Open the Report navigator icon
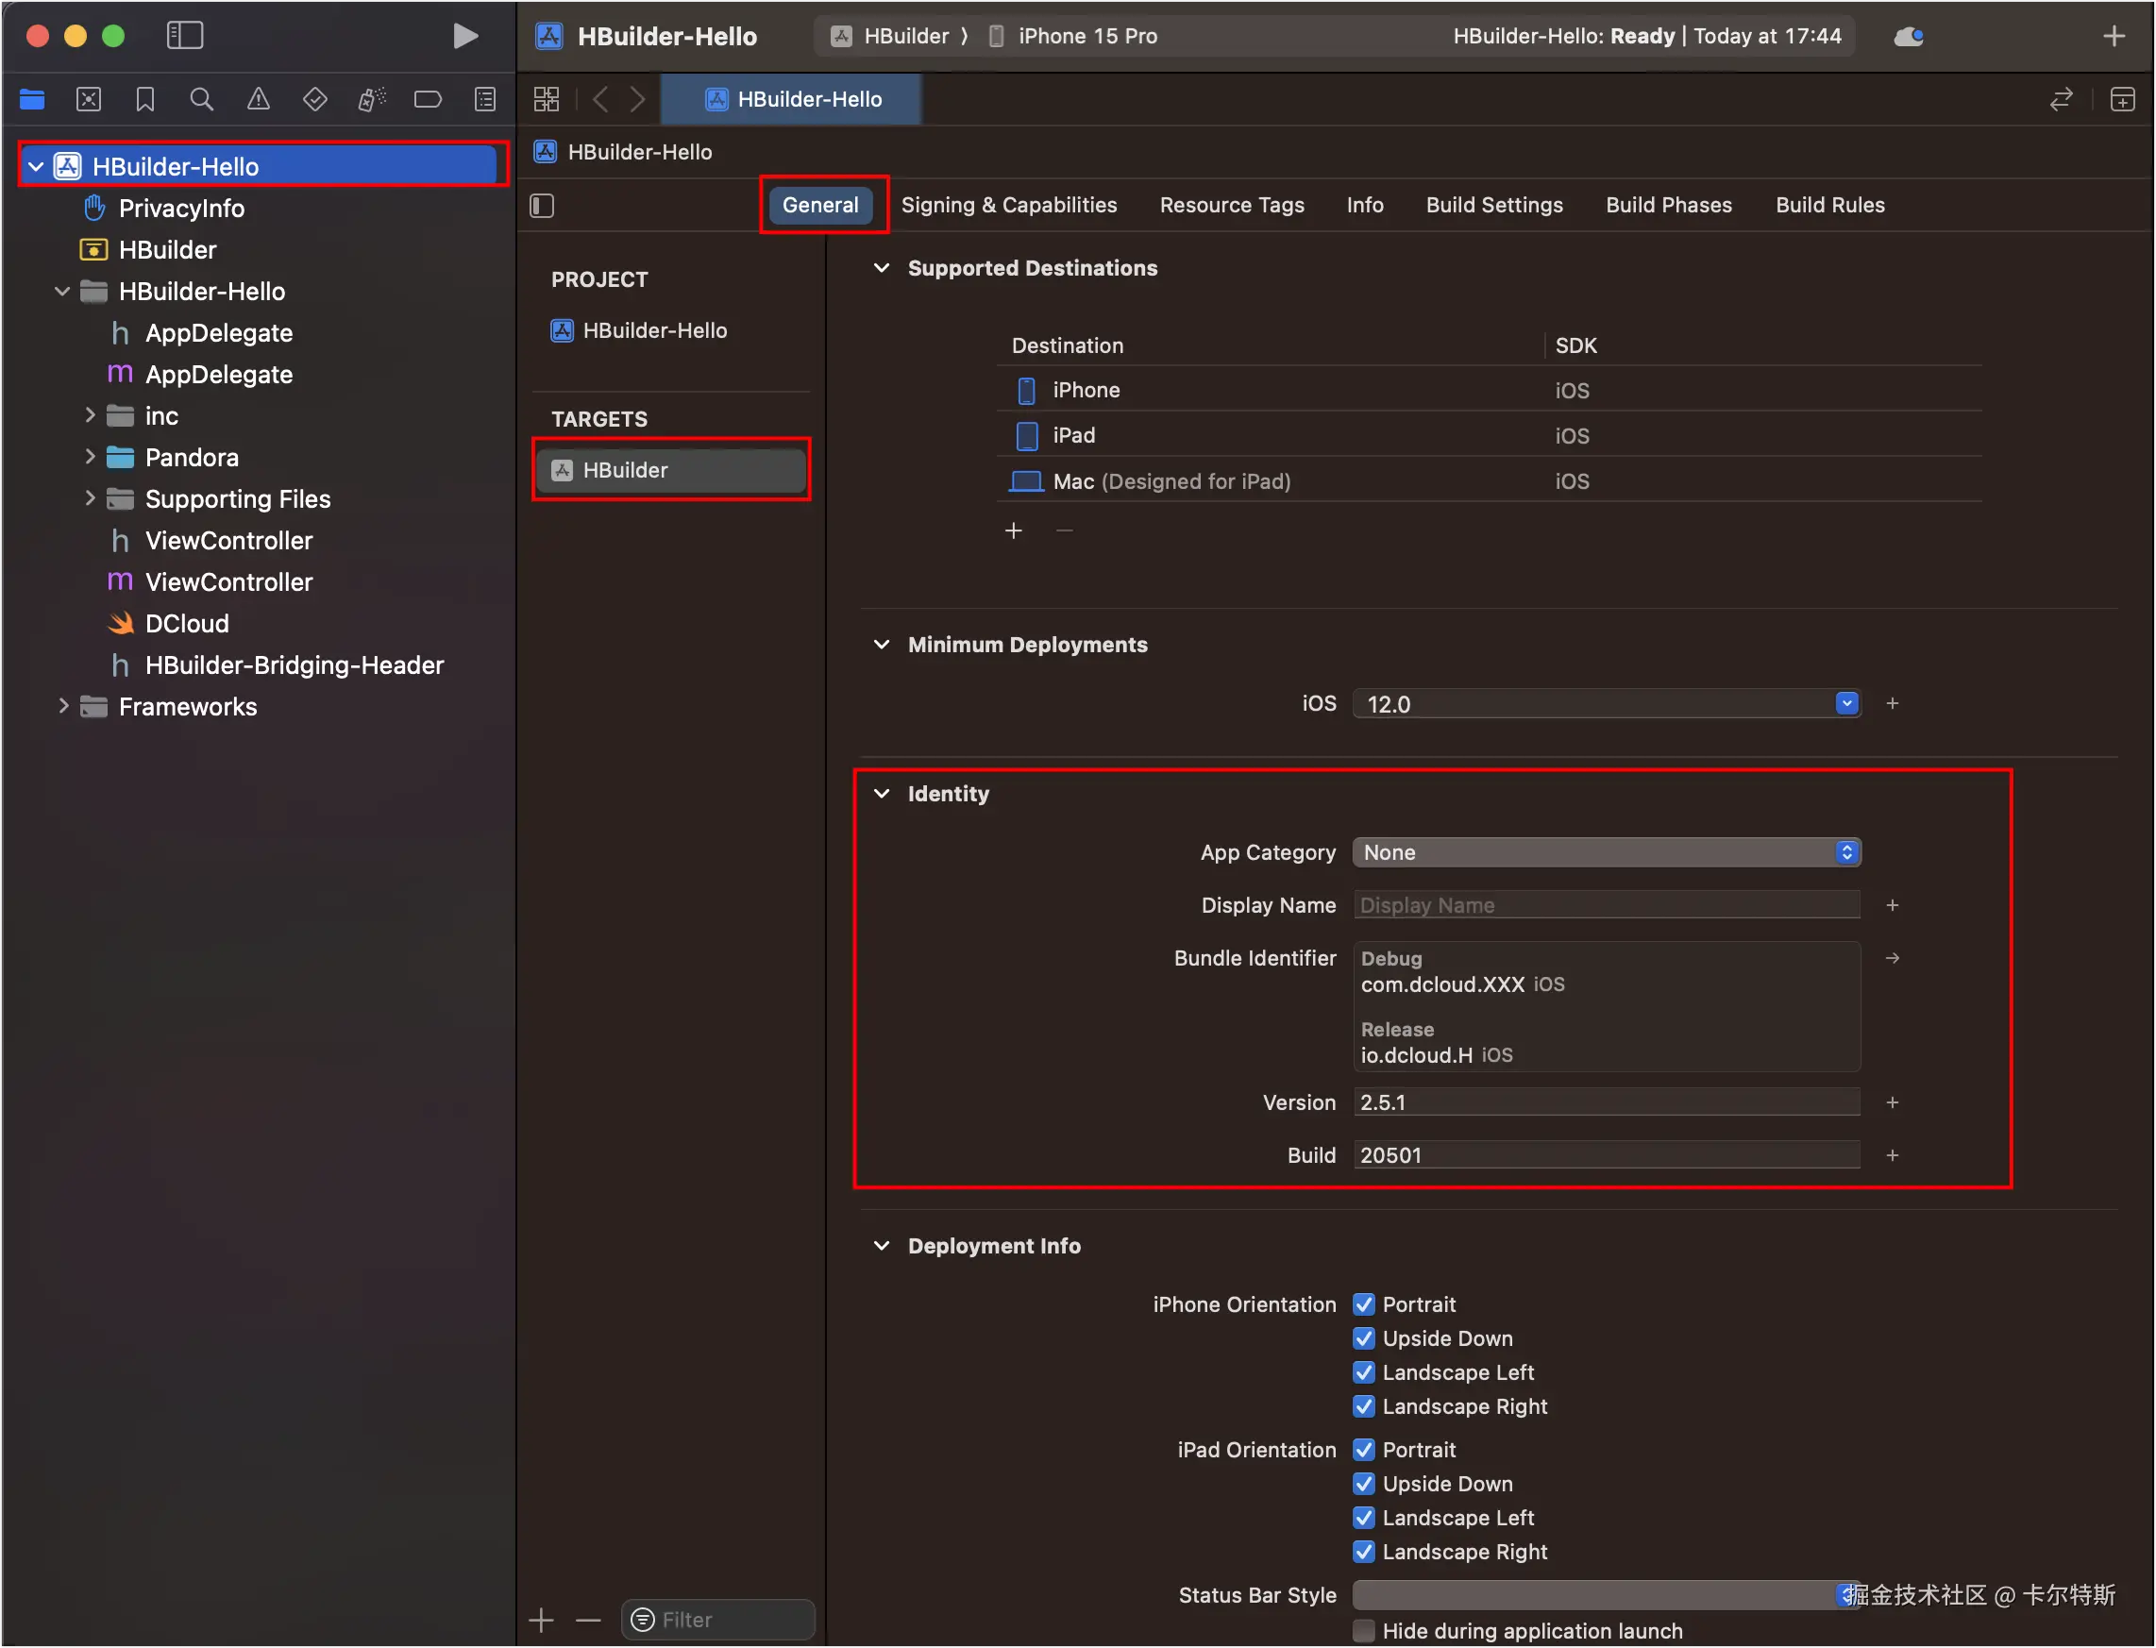 coord(484,99)
